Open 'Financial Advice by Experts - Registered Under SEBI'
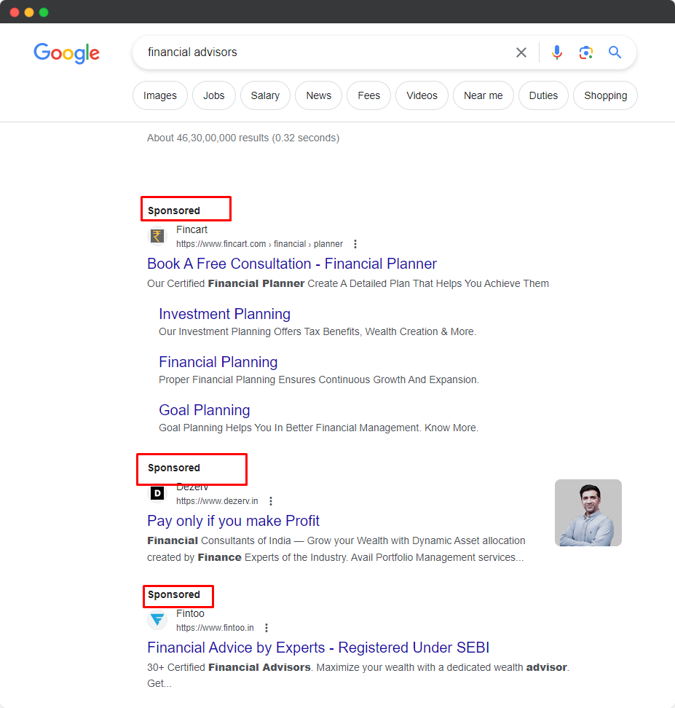The image size is (675, 708). tap(318, 648)
